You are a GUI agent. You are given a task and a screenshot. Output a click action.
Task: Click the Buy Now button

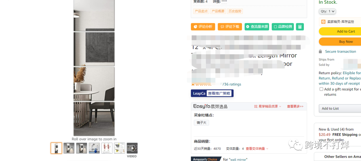340,42
